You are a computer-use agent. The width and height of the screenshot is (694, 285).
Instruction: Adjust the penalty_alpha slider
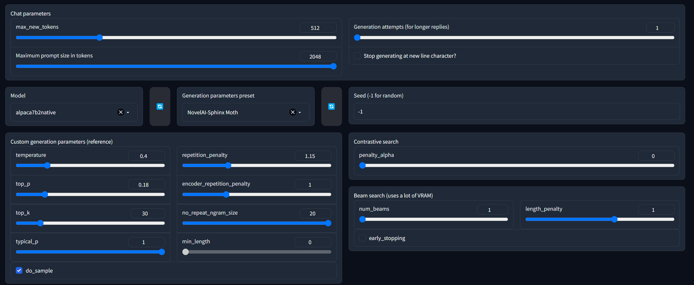362,165
